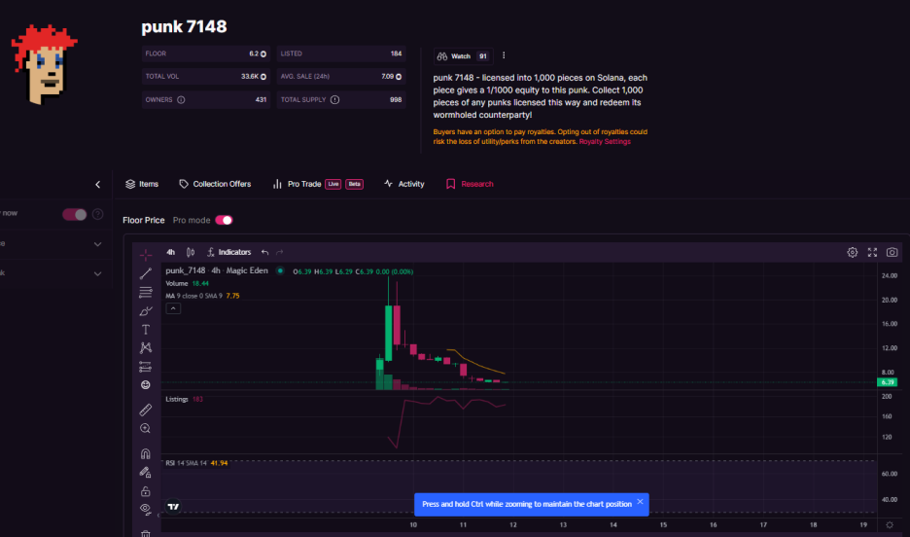Image resolution: width=910 pixels, height=537 pixels.
Task: Click the punk_7148 chart symbol title
Action: point(217,270)
